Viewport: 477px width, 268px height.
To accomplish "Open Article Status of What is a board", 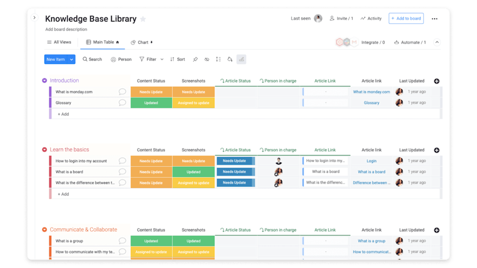I will [x=236, y=172].
